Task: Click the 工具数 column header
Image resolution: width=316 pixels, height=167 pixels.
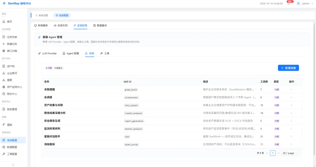Action: [x=264, y=82]
